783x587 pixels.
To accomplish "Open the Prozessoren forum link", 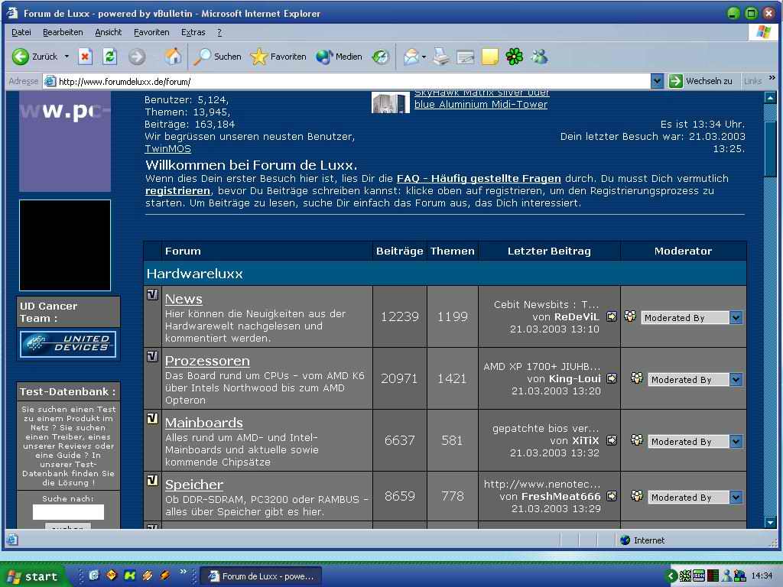I will tap(207, 361).
